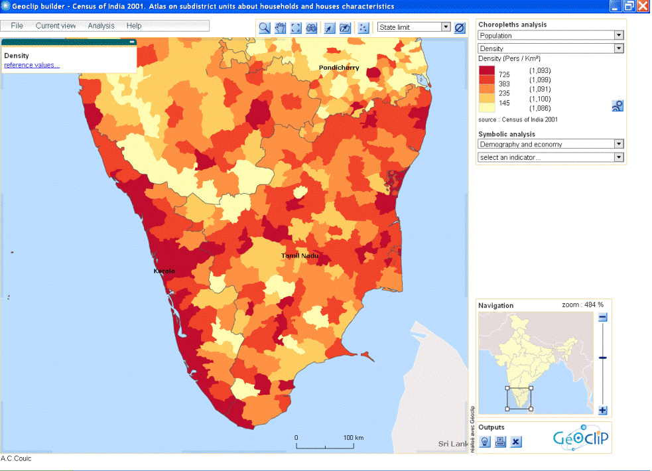
Task: Open choropleth legend settings gear icon
Action: (618, 105)
